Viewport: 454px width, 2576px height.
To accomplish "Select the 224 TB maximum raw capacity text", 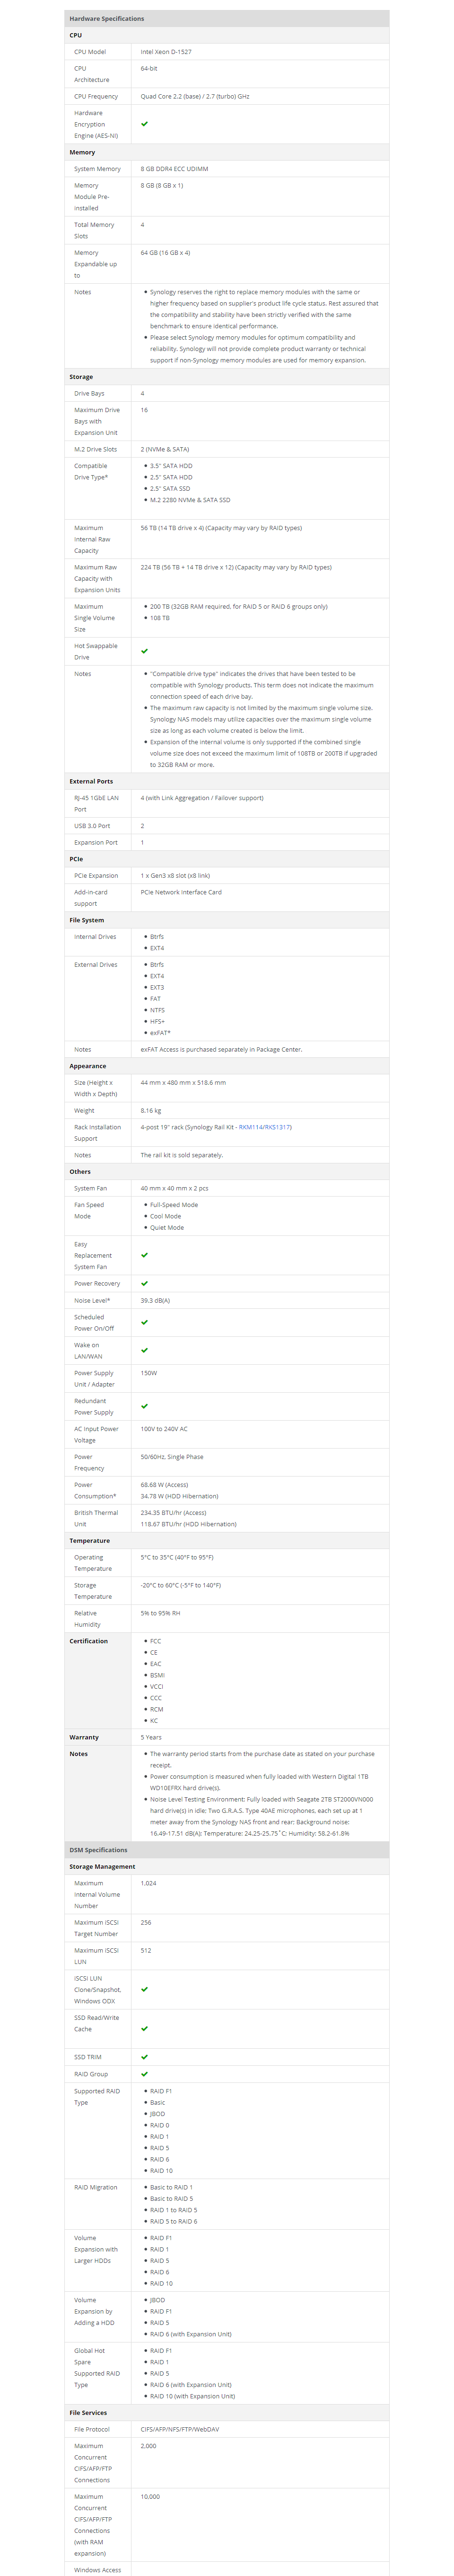I will (236, 567).
